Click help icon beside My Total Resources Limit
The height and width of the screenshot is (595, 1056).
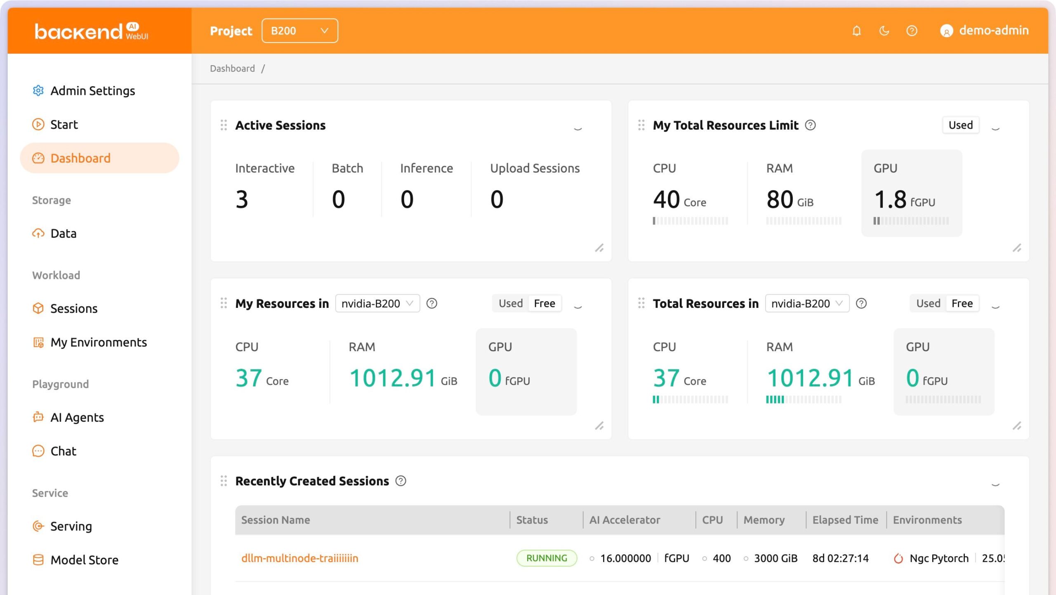pyautogui.click(x=810, y=125)
